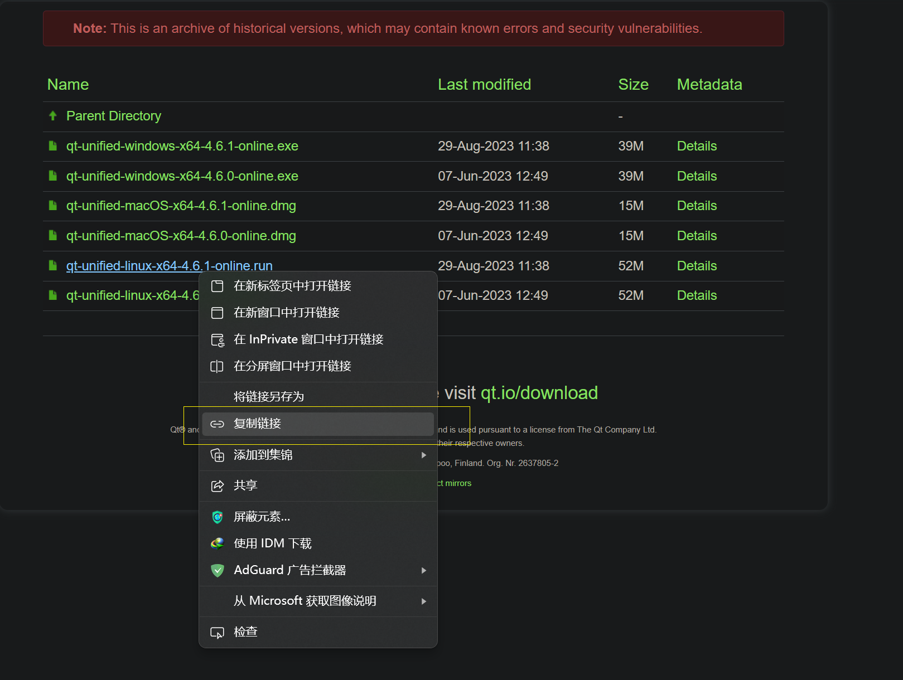Screen dimensions: 903x680
Task: Click the AdGuard shield icon
Action: [217, 570]
